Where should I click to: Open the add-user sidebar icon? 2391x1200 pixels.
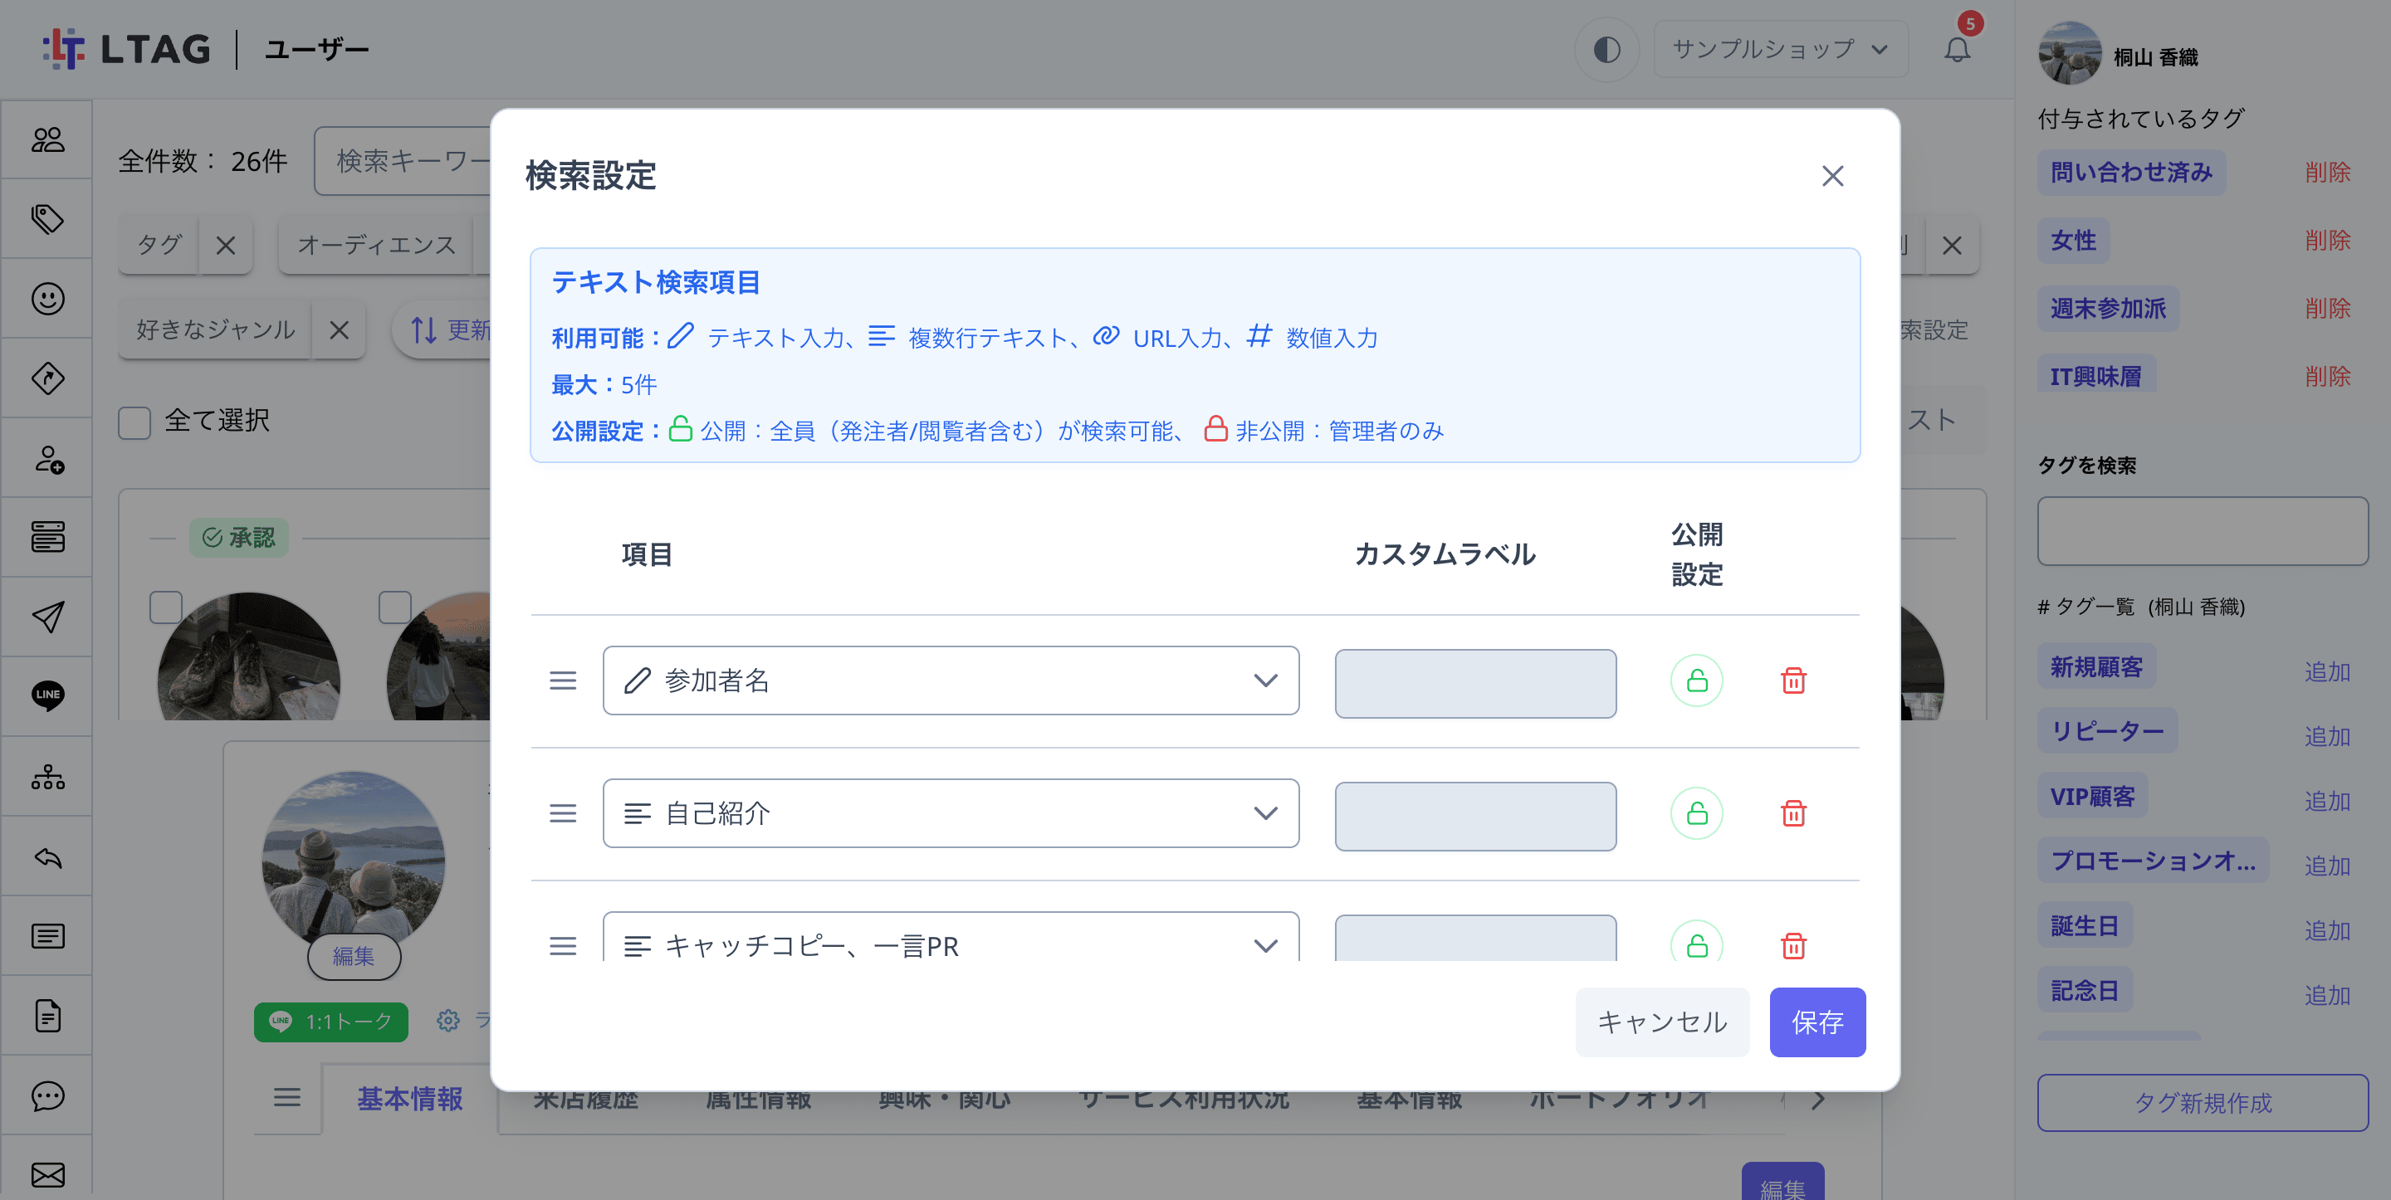(47, 458)
